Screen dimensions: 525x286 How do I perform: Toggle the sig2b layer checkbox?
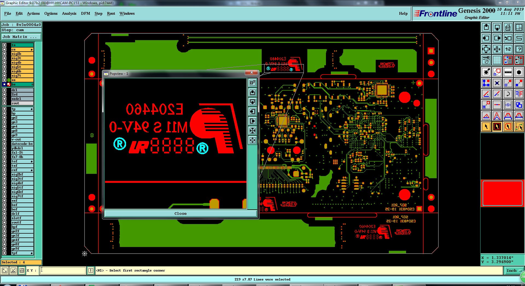click(x=4, y=54)
